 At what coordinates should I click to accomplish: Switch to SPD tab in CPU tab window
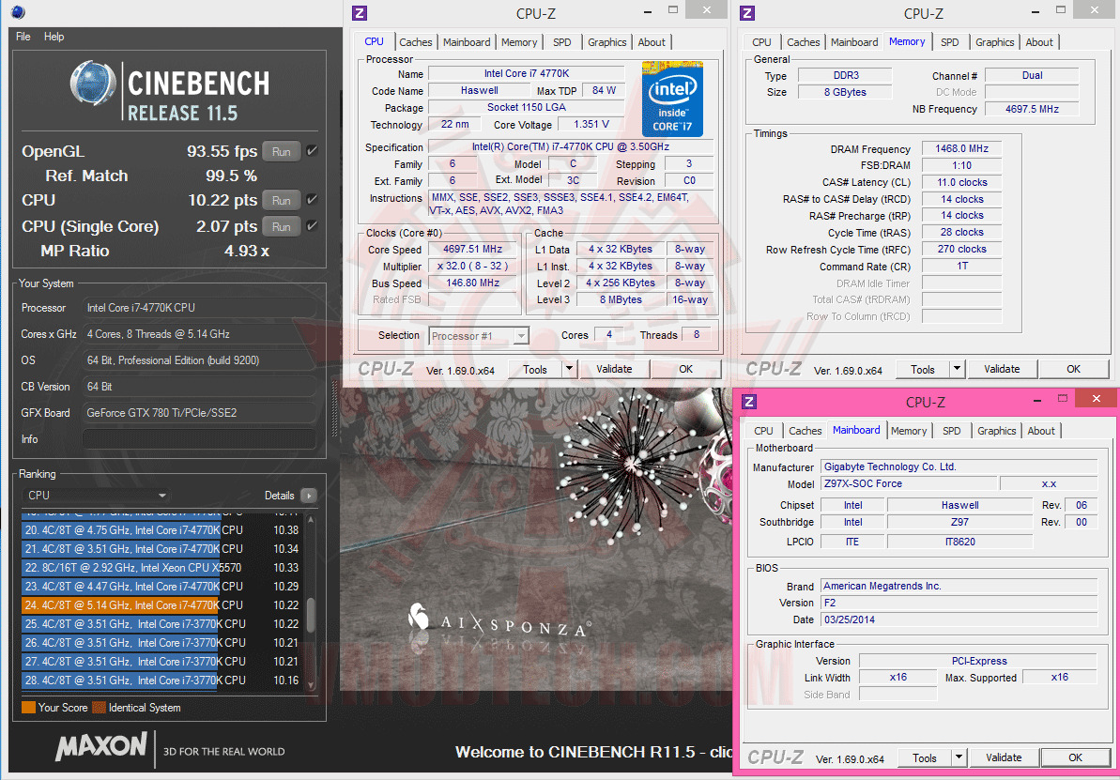[x=562, y=42]
